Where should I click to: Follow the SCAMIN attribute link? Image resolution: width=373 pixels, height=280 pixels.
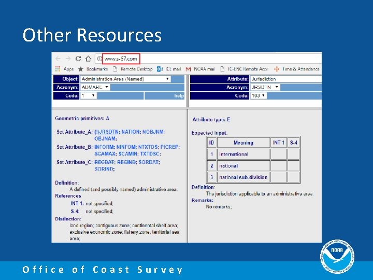tap(128, 154)
